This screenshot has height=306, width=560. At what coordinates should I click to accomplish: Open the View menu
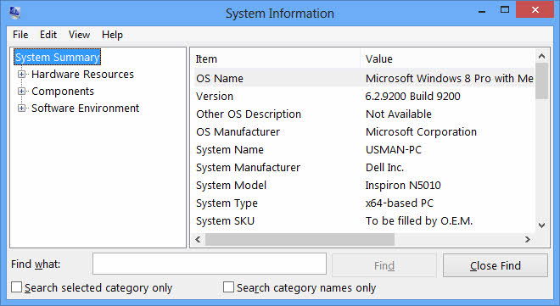coord(79,35)
